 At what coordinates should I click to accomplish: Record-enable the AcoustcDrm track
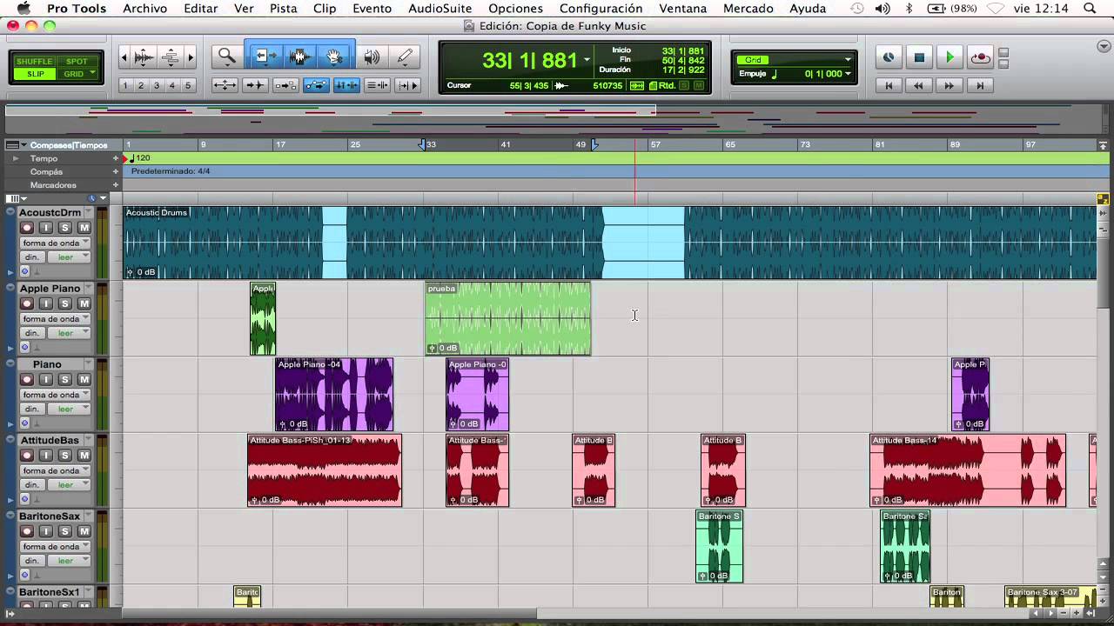point(27,228)
